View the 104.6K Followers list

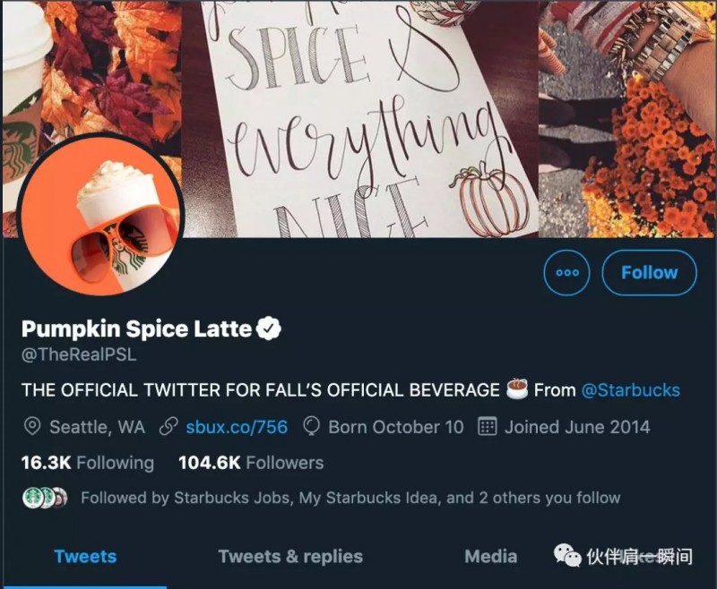[251, 463]
